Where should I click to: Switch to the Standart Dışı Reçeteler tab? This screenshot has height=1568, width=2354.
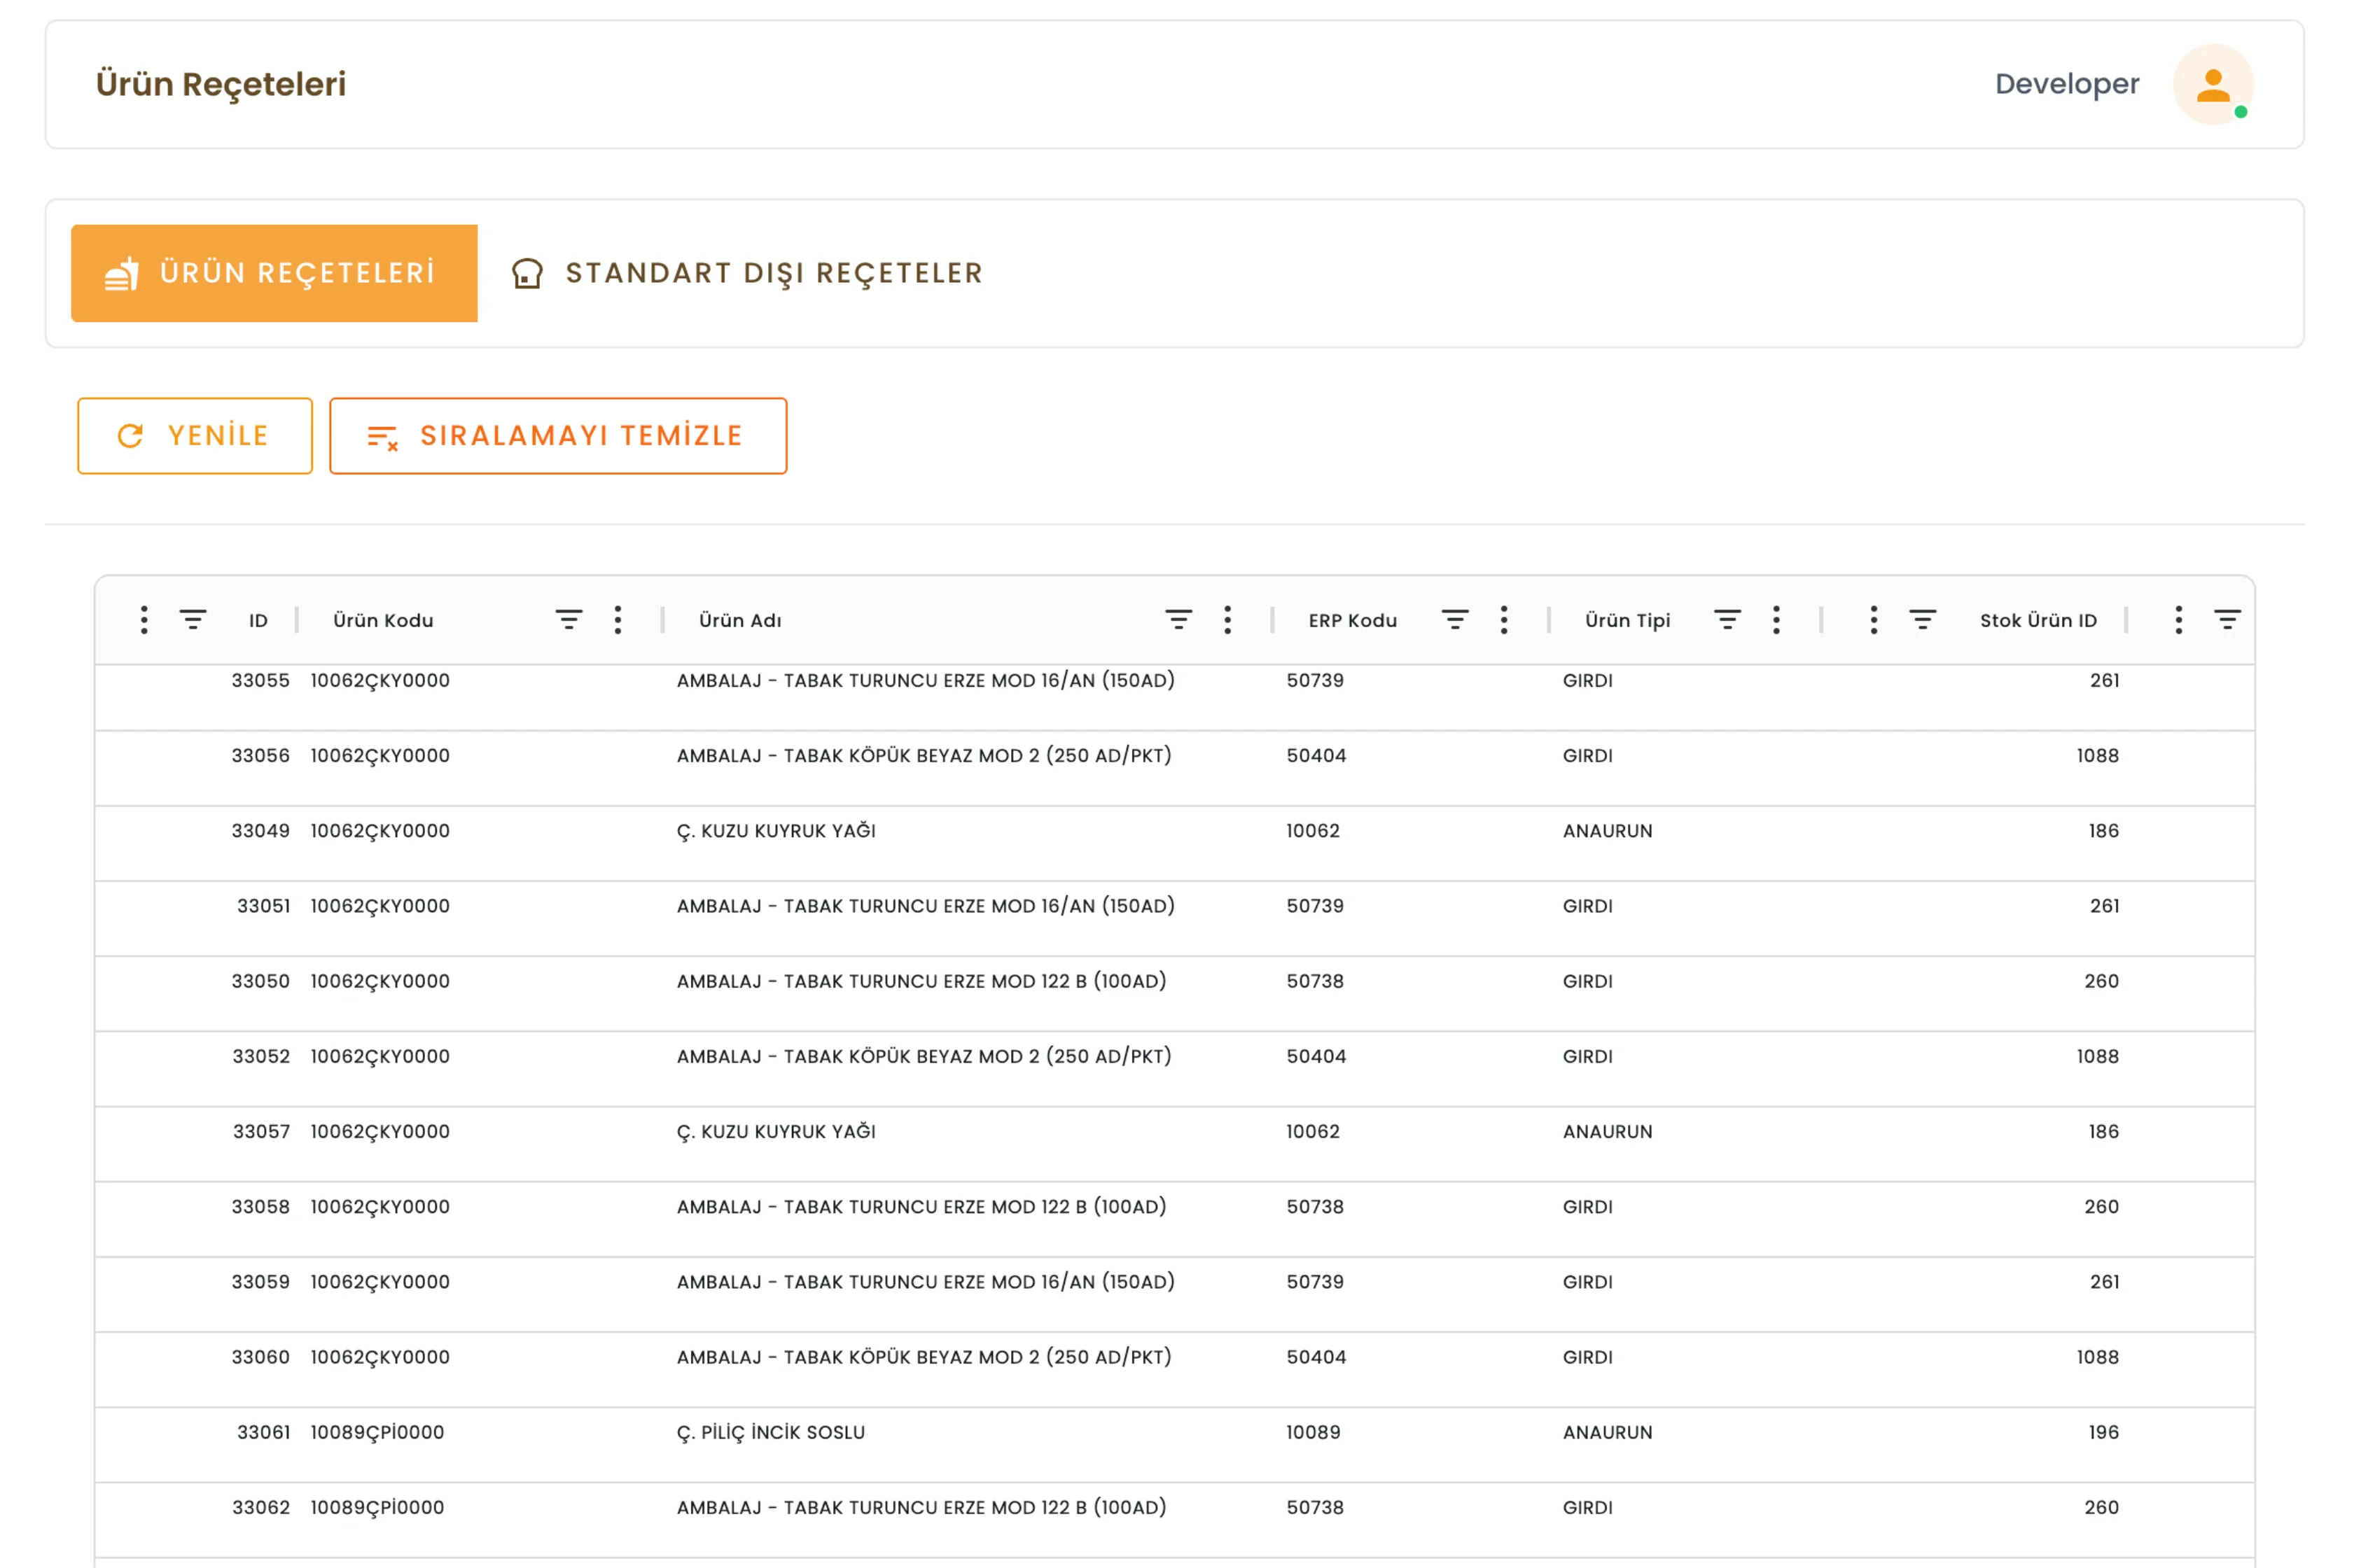click(x=747, y=273)
